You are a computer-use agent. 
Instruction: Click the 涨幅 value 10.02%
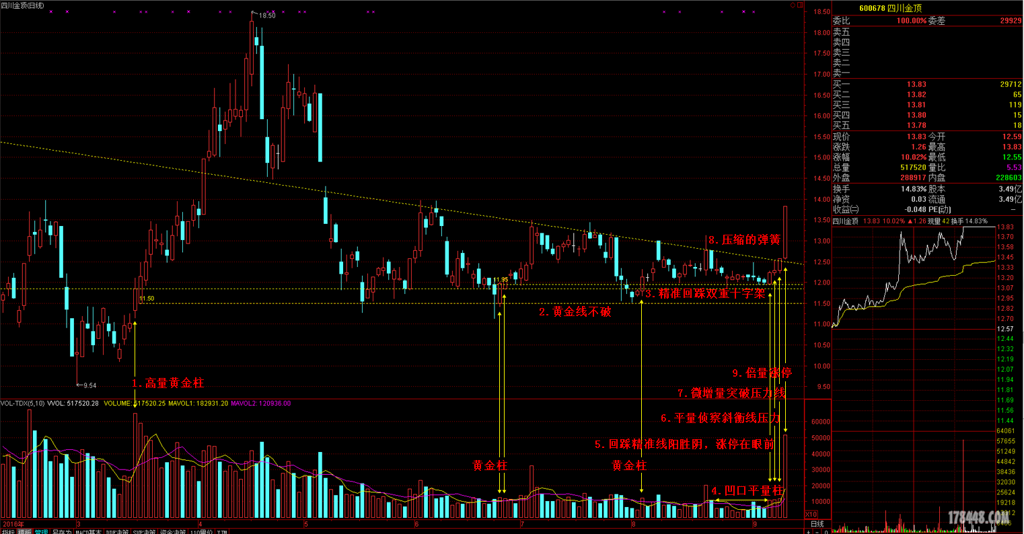coord(914,157)
